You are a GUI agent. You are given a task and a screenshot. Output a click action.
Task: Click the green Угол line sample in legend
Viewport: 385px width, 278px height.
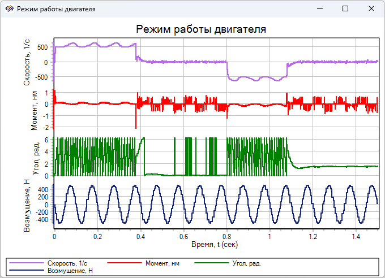[212, 263]
